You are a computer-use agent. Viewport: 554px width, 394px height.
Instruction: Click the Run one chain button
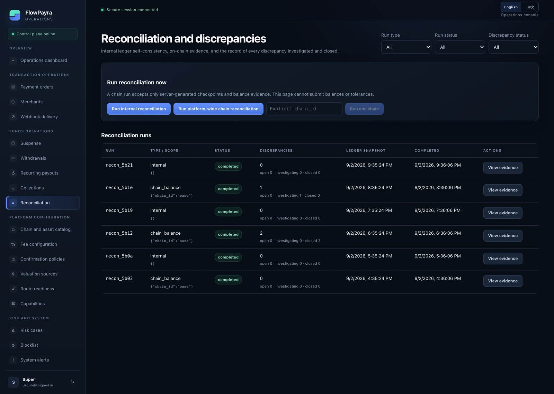pyautogui.click(x=364, y=109)
